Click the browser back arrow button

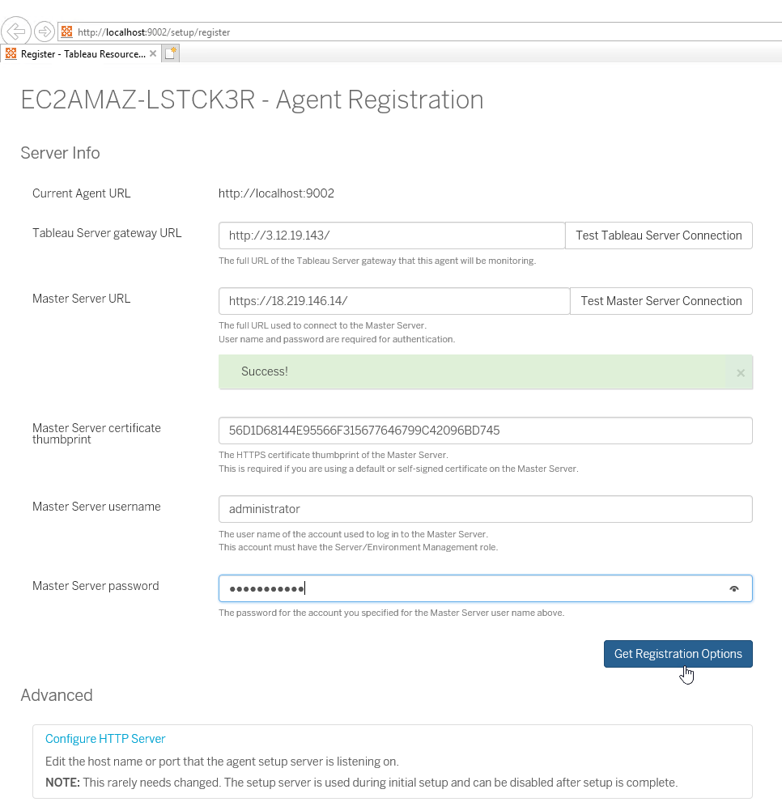(x=16, y=32)
